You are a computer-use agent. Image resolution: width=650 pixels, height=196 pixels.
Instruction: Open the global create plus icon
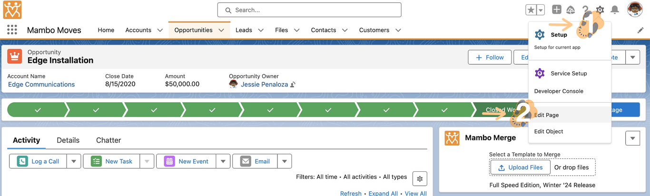pos(556,10)
